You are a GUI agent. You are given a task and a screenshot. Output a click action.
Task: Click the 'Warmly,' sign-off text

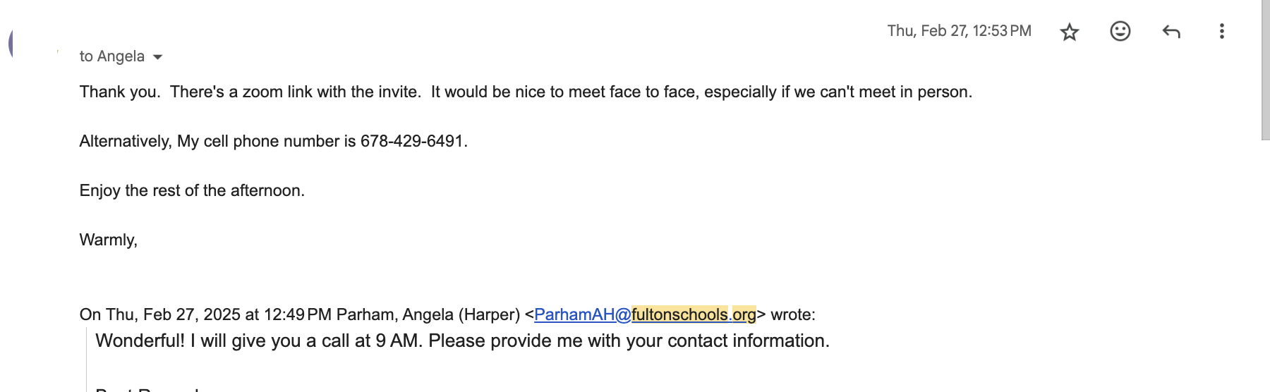pyautogui.click(x=109, y=240)
